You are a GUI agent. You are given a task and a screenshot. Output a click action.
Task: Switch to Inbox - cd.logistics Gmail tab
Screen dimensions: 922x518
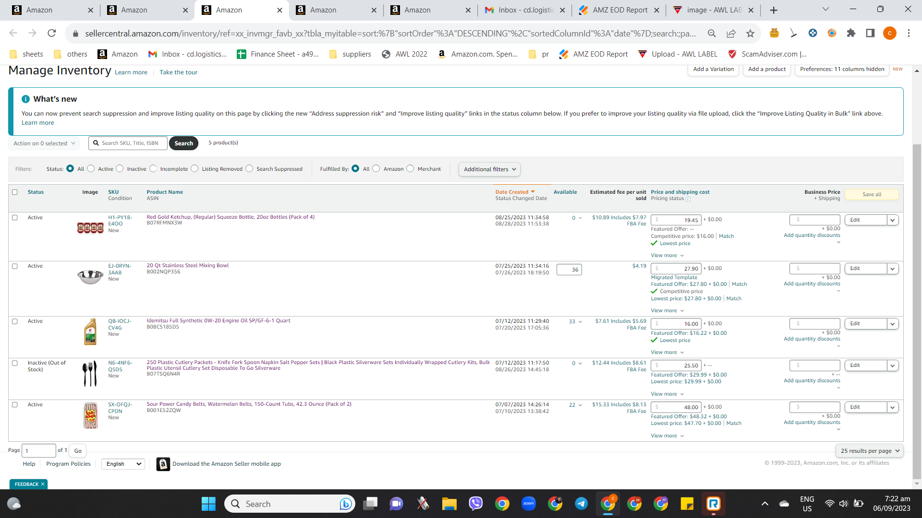[x=524, y=10]
